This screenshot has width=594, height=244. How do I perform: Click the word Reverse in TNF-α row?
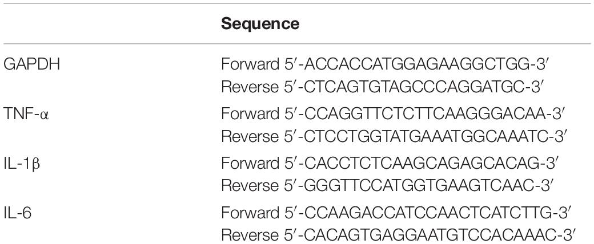[x=250, y=136]
